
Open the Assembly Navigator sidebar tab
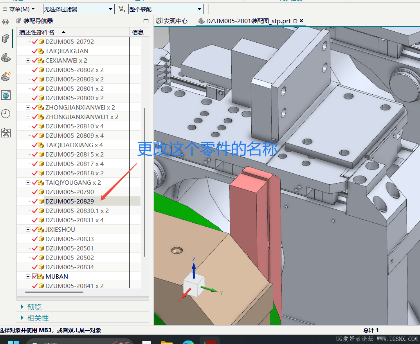pos(6,38)
